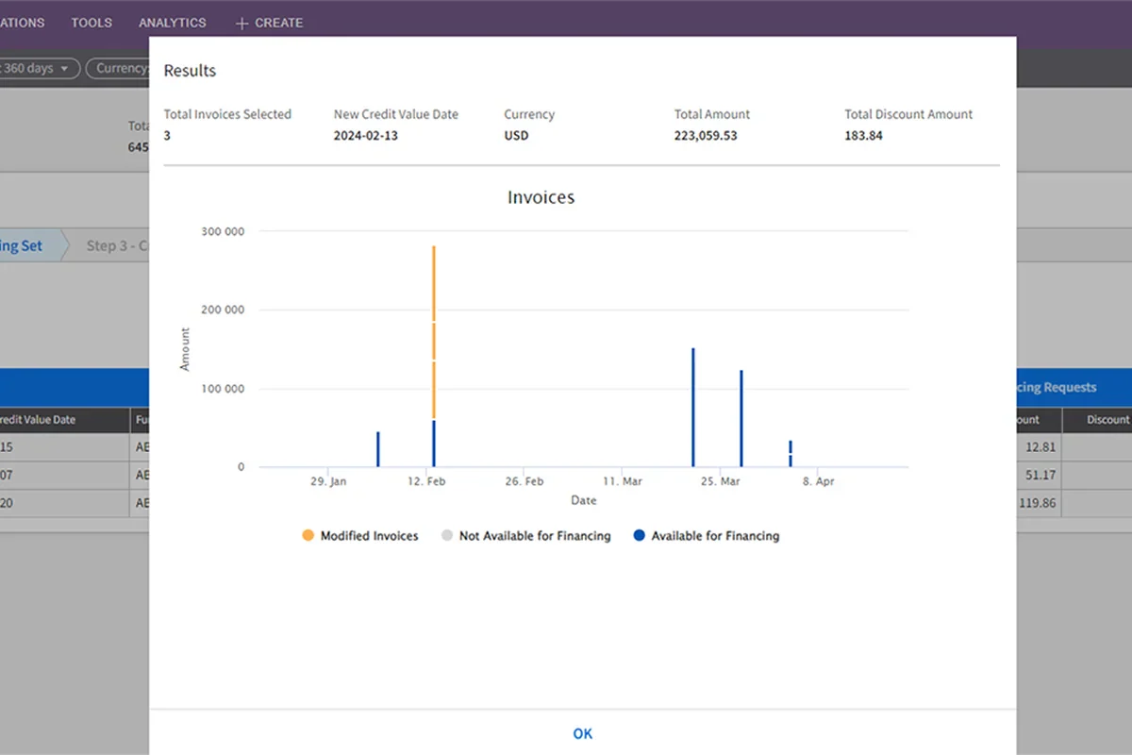Click the Financing Requests header link
The width and height of the screenshot is (1132, 755).
pyautogui.click(x=1056, y=387)
